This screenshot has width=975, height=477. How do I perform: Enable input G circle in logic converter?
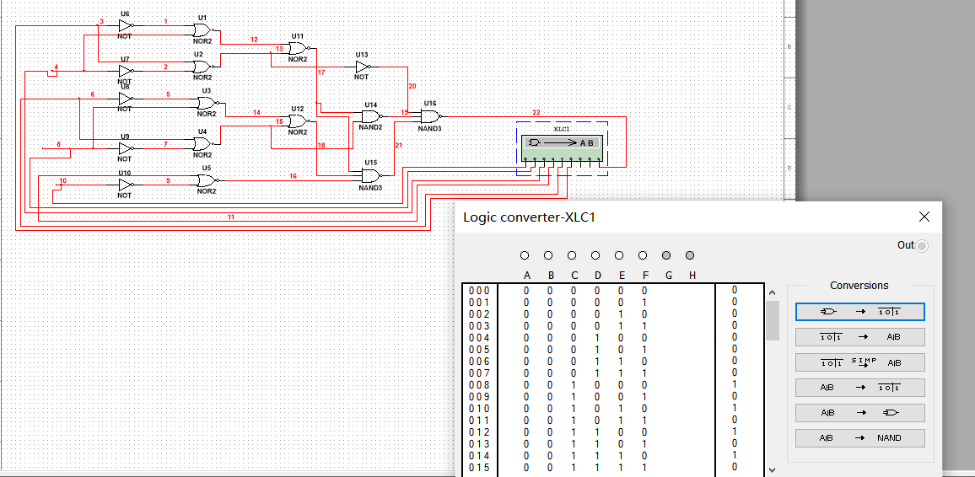(x=666, y=255)
